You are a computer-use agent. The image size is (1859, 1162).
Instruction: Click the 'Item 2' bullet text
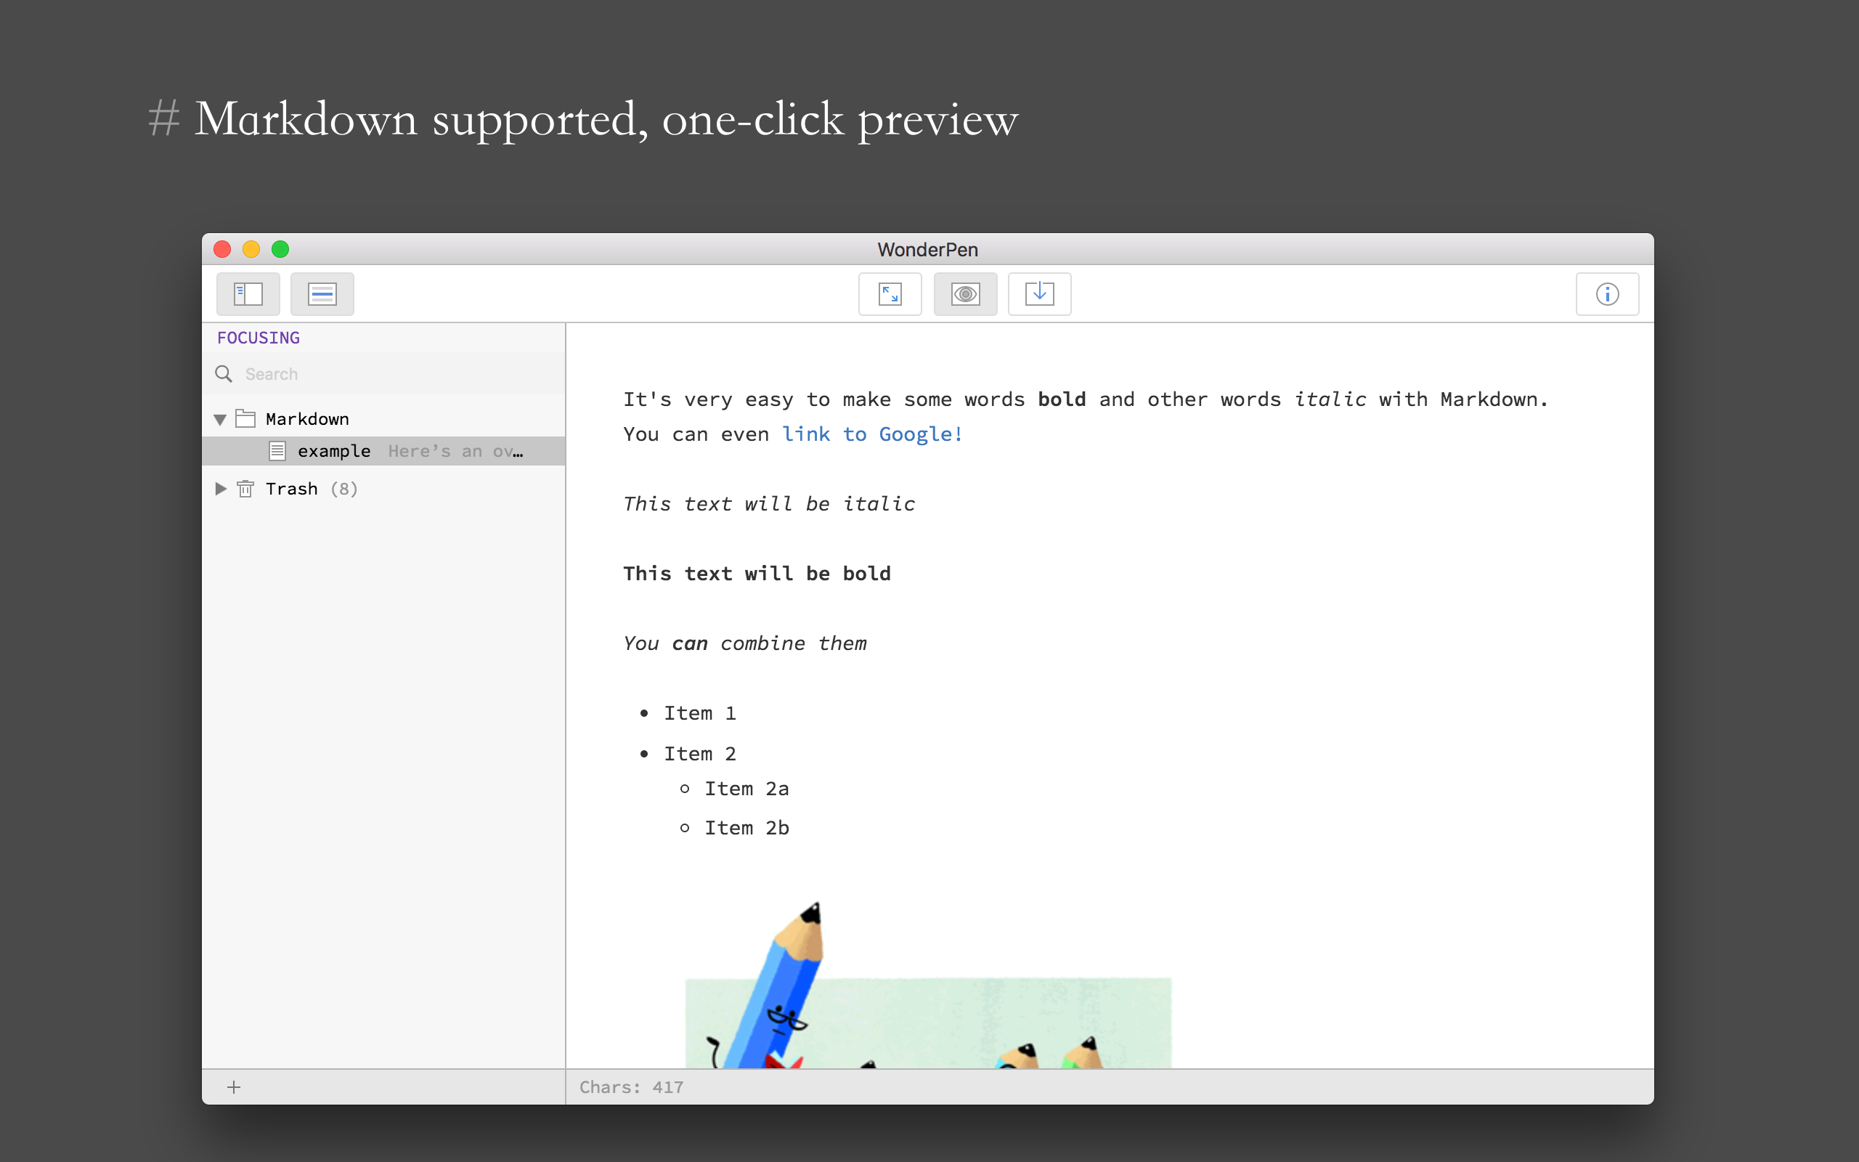point(700,754)
